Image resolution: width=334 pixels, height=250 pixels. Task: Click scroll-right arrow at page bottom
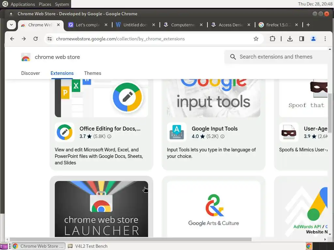325,239
